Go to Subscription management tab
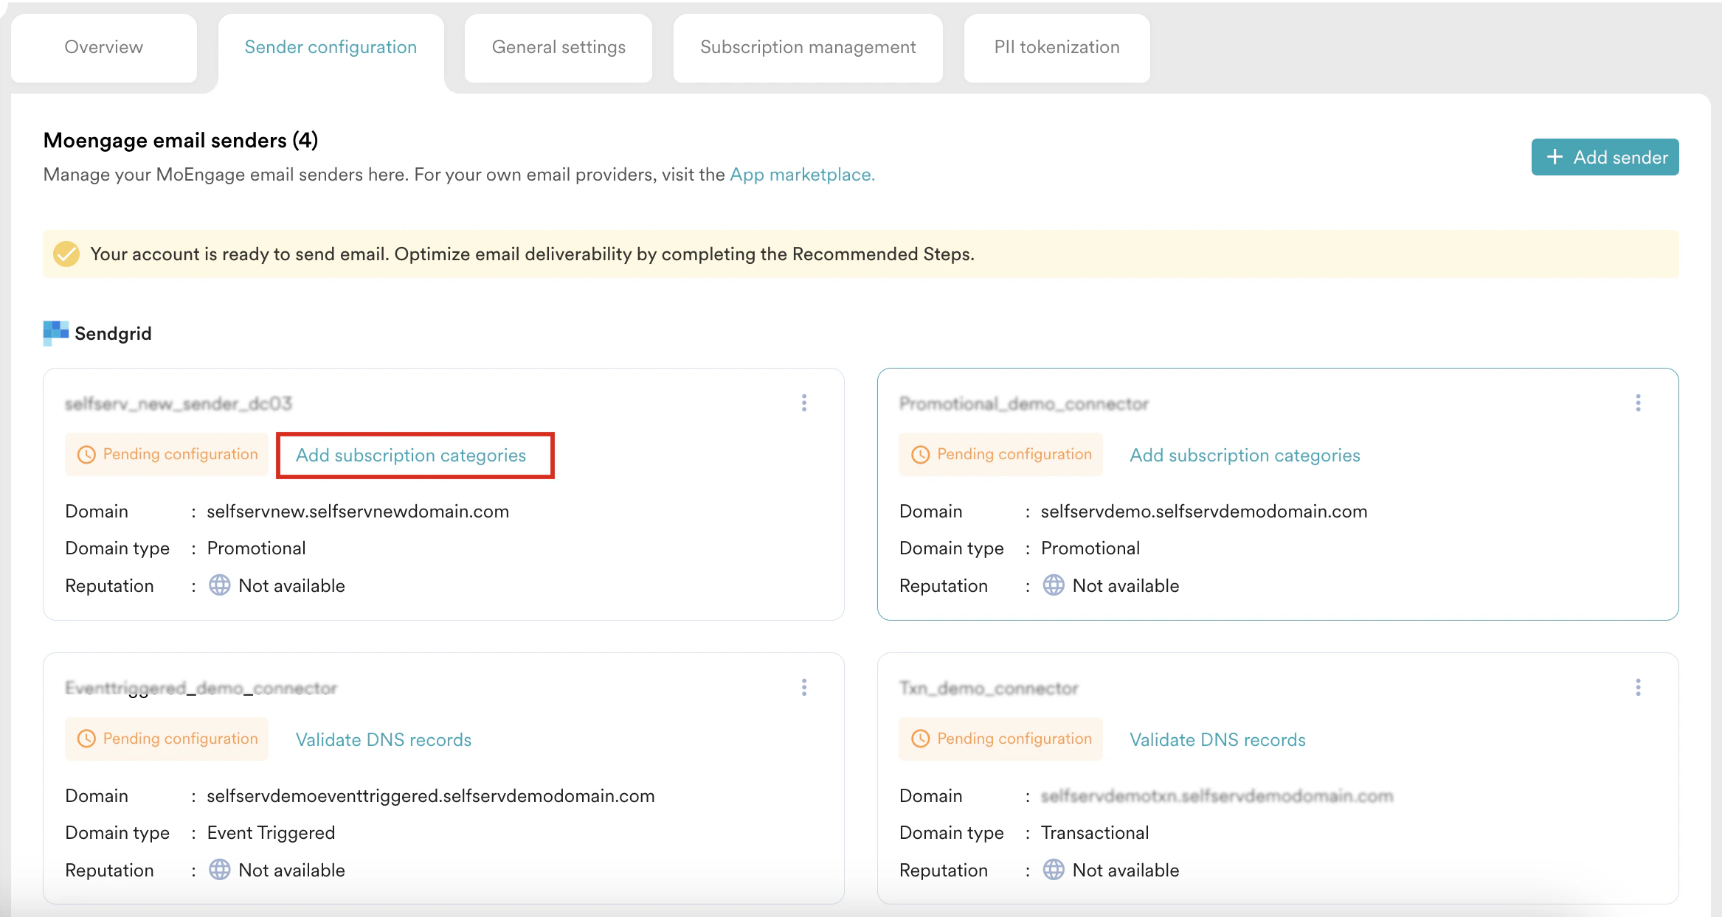 [x=808, y=47]
